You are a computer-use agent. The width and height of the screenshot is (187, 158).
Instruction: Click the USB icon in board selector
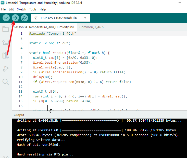(36, 18)
